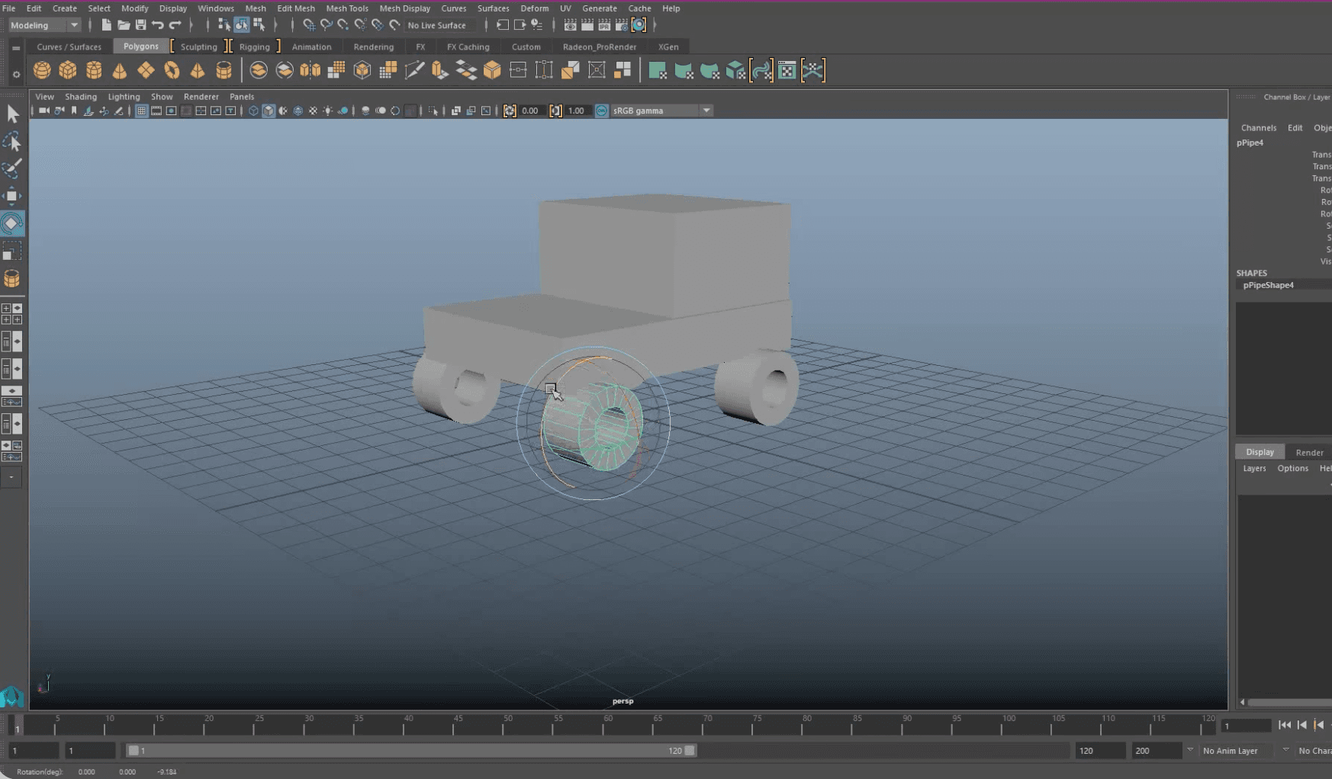Activate the Scale tool

12,251
